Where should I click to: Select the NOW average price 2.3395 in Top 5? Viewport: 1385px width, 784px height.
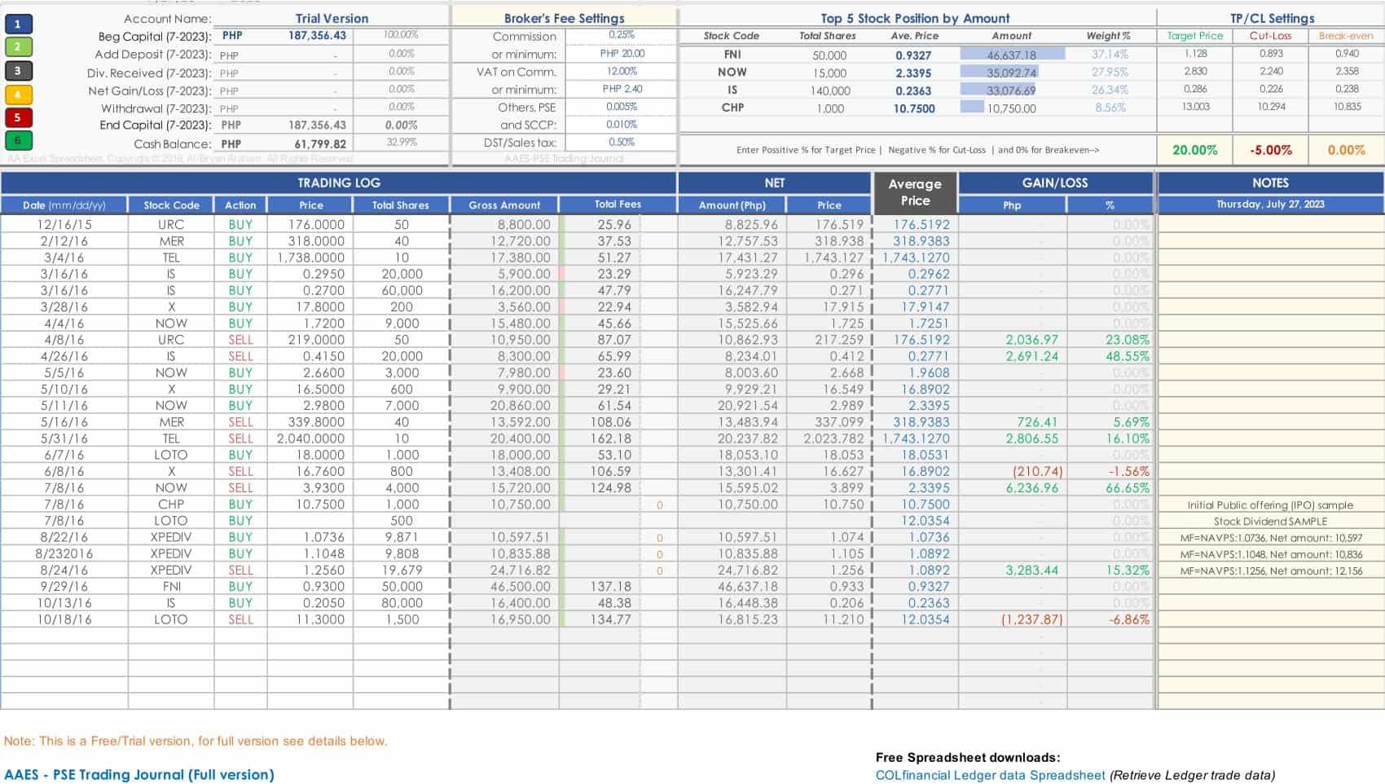(x=913, y=73)
